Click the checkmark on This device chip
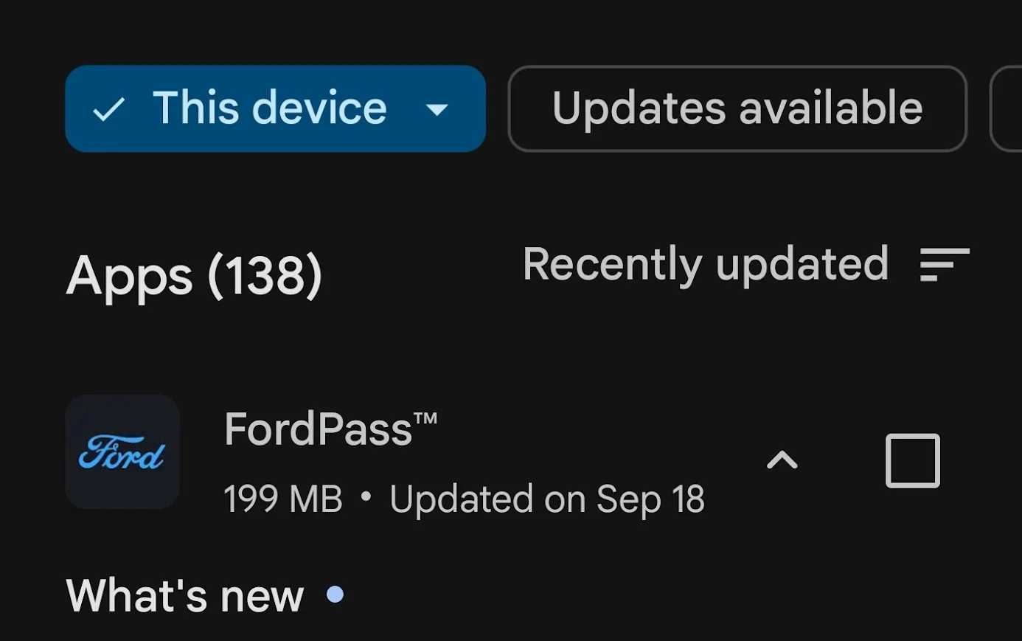The height and width of the screenshot is (641, 1022). click(x=108, y=110)
